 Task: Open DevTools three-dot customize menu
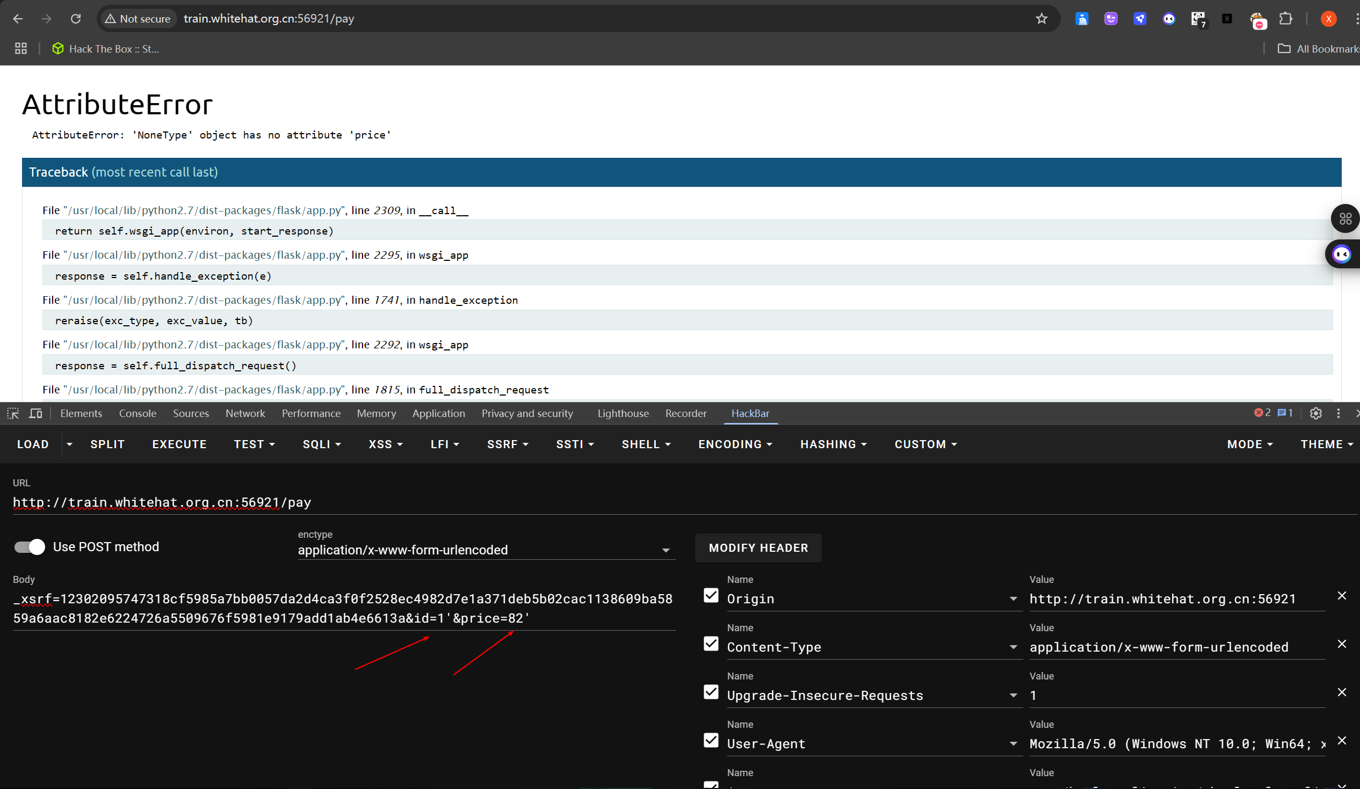coord(1339,413)
